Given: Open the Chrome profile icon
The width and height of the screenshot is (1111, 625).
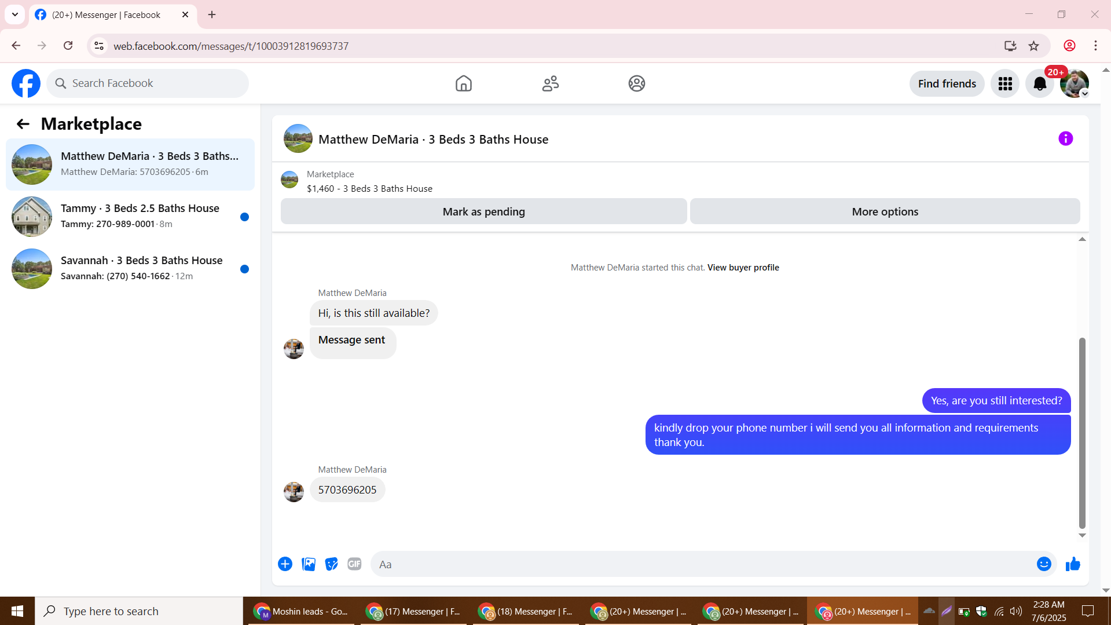Looking at the screenshot, I should 1069,46.
